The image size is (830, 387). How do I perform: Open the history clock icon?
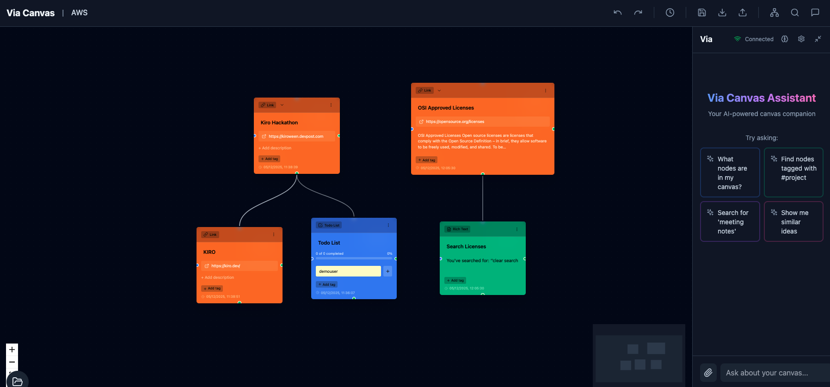(670, 12)
